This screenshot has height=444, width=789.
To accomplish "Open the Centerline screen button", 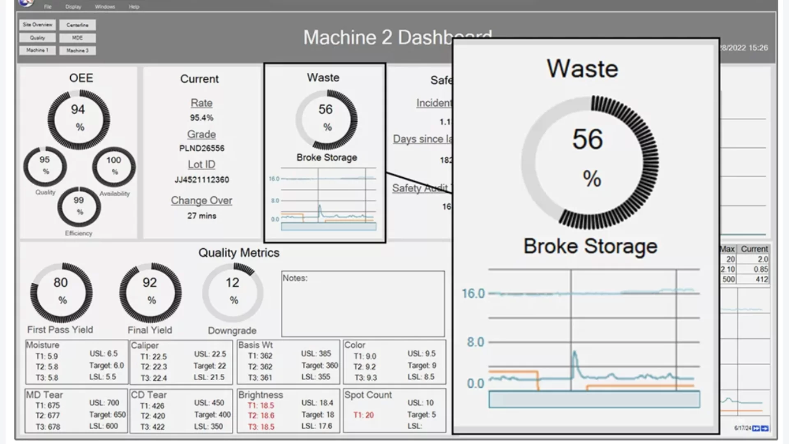I will point(77,25).
